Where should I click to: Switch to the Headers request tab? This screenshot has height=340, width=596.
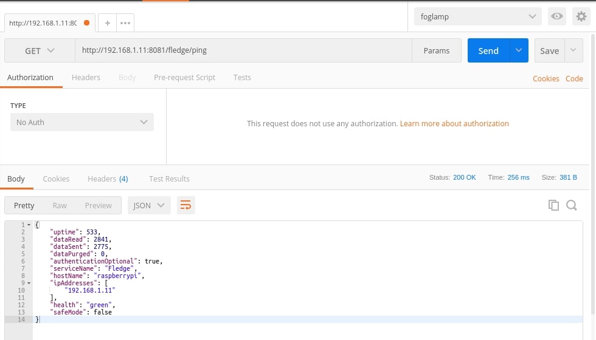point(86,78)
